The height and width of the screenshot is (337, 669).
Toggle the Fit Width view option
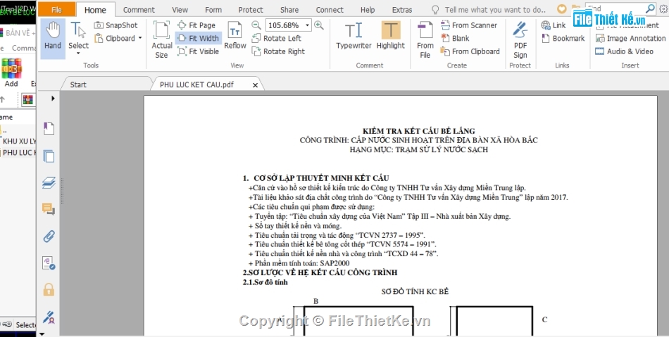point(199,39)
